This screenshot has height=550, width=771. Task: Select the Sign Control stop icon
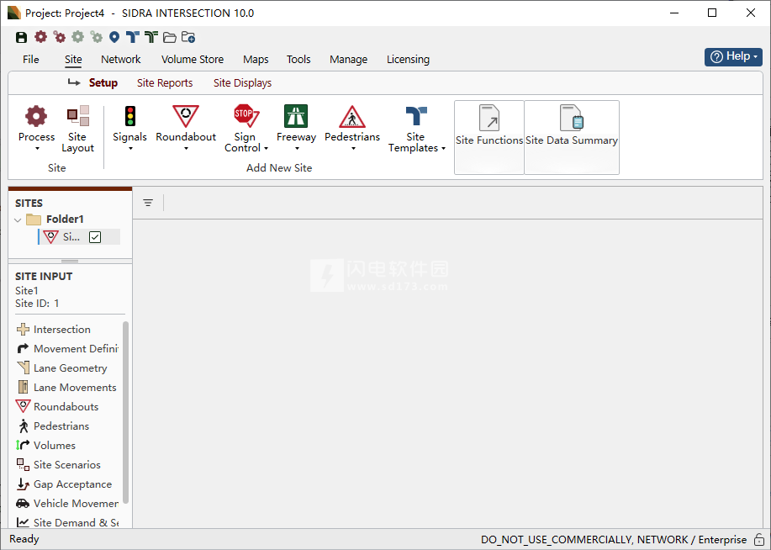pyautogui.click(x=245, y=115)
